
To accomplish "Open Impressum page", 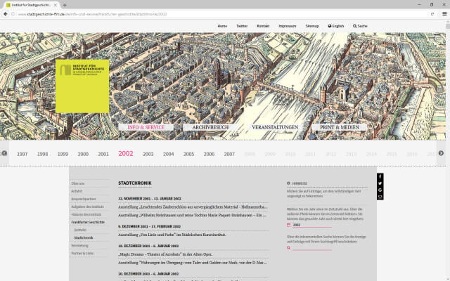I will 288,26.
